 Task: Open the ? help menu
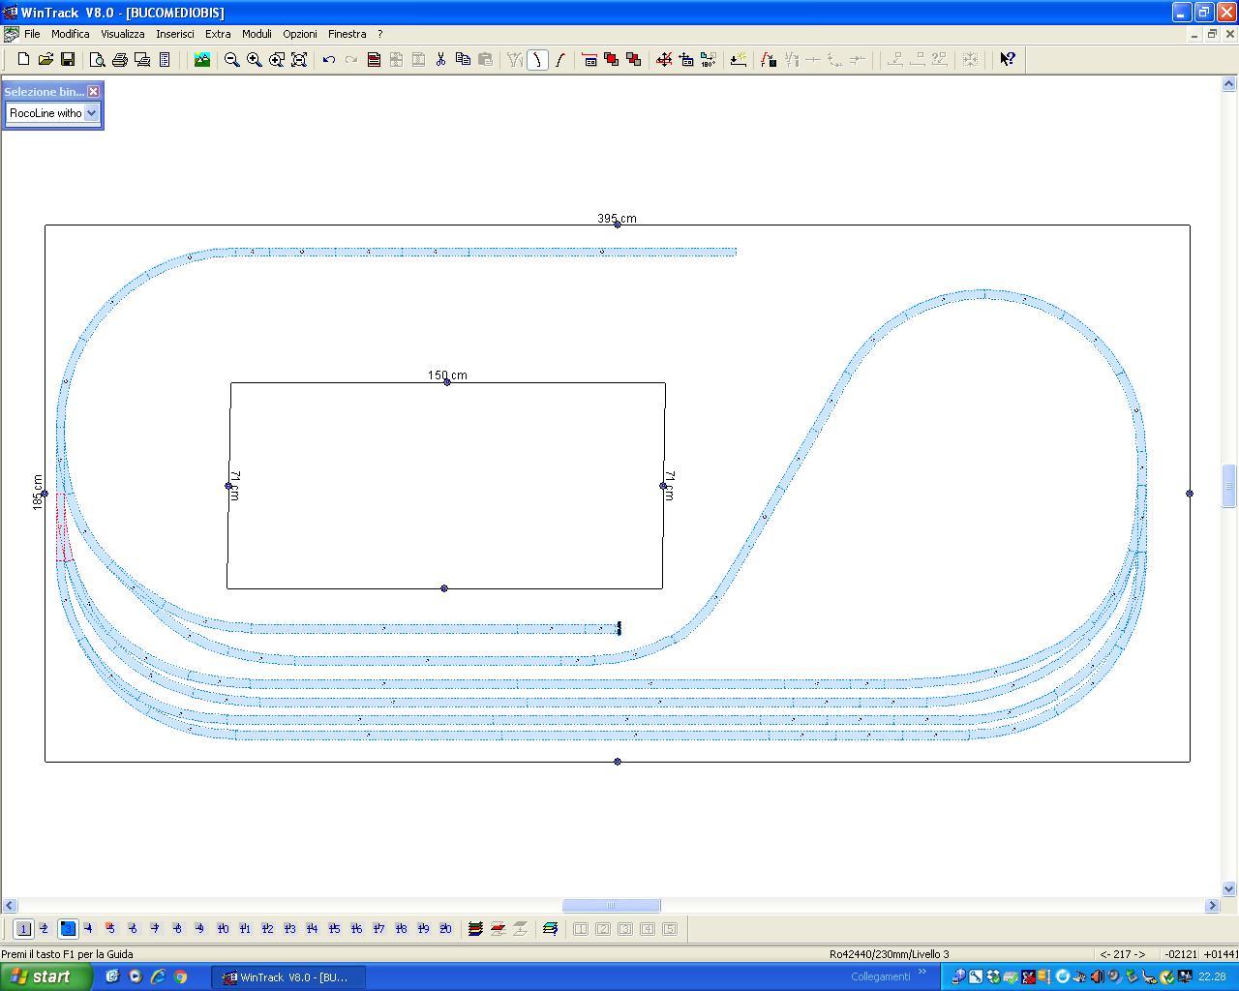380,34
